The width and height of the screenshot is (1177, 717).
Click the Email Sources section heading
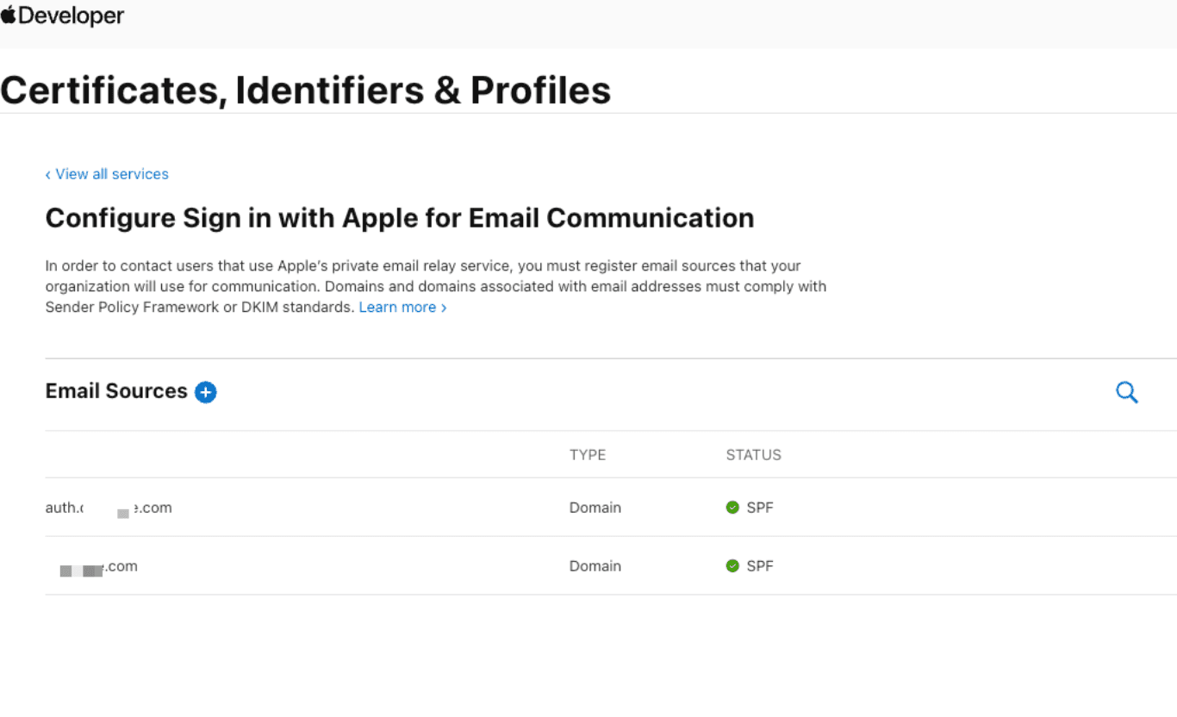(116, 390)
